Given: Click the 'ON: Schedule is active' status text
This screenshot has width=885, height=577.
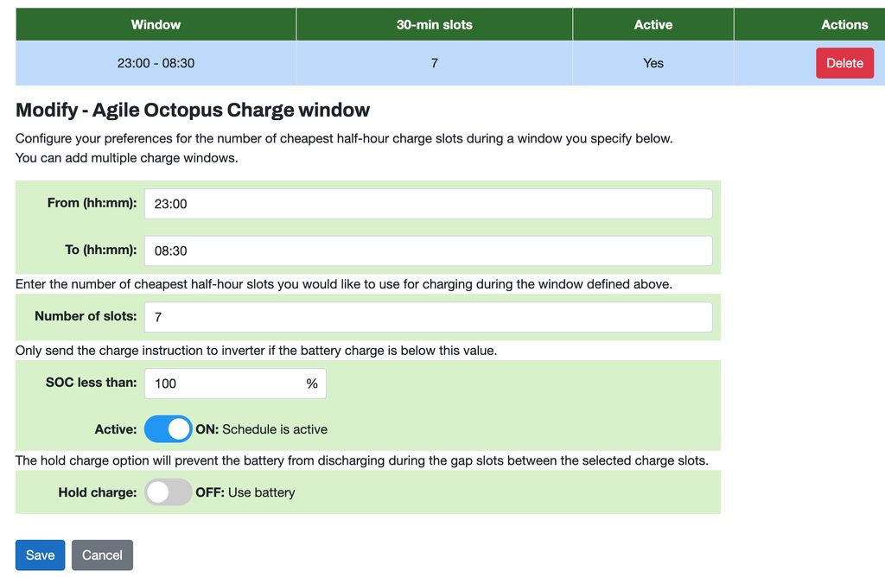Looking at the screenshot, I should [262, 429].
